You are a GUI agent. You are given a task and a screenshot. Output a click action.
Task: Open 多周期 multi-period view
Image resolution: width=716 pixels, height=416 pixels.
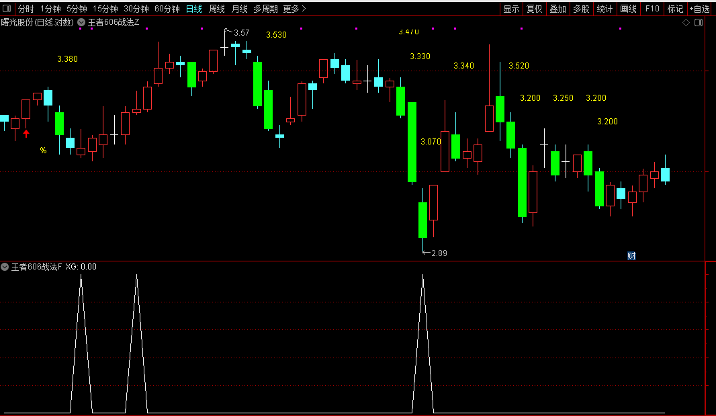(x=266, y=9)
